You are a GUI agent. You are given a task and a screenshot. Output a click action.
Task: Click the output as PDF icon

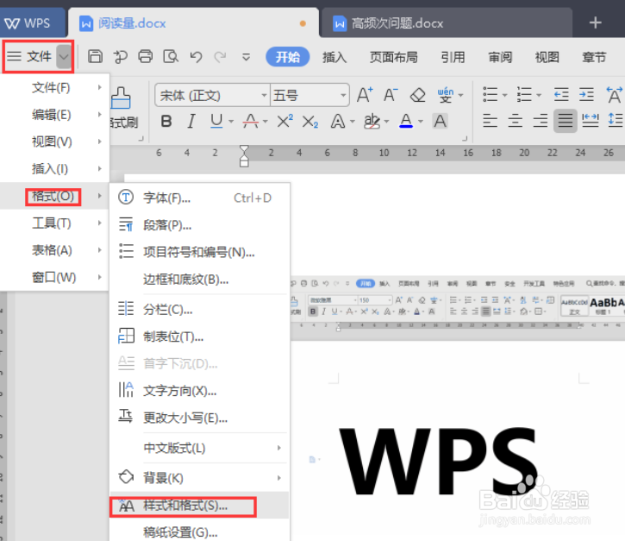[120, 57]
